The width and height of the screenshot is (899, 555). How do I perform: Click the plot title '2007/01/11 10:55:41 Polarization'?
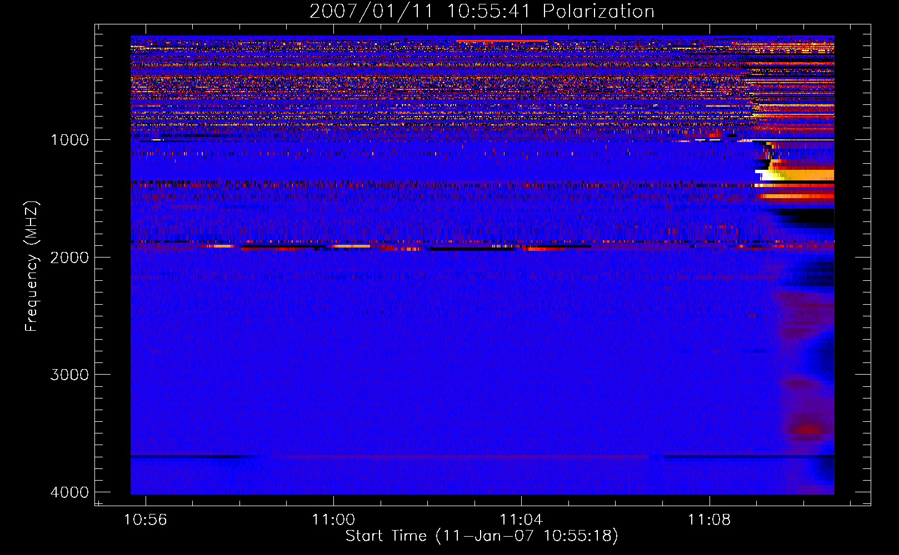(482, 11)
